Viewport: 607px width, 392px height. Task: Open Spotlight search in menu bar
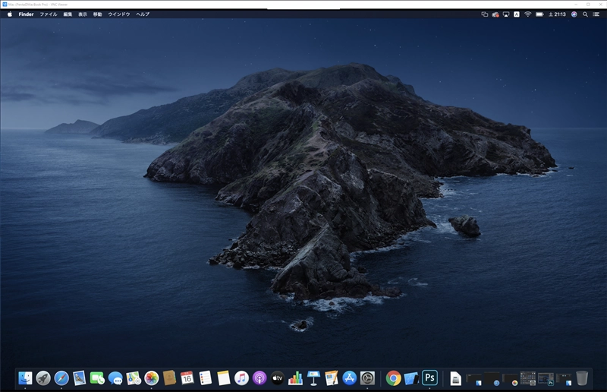[x=585, y=14]
